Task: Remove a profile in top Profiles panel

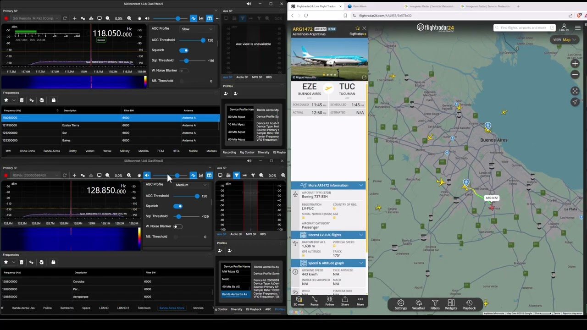Action: (x=236, y=93)
